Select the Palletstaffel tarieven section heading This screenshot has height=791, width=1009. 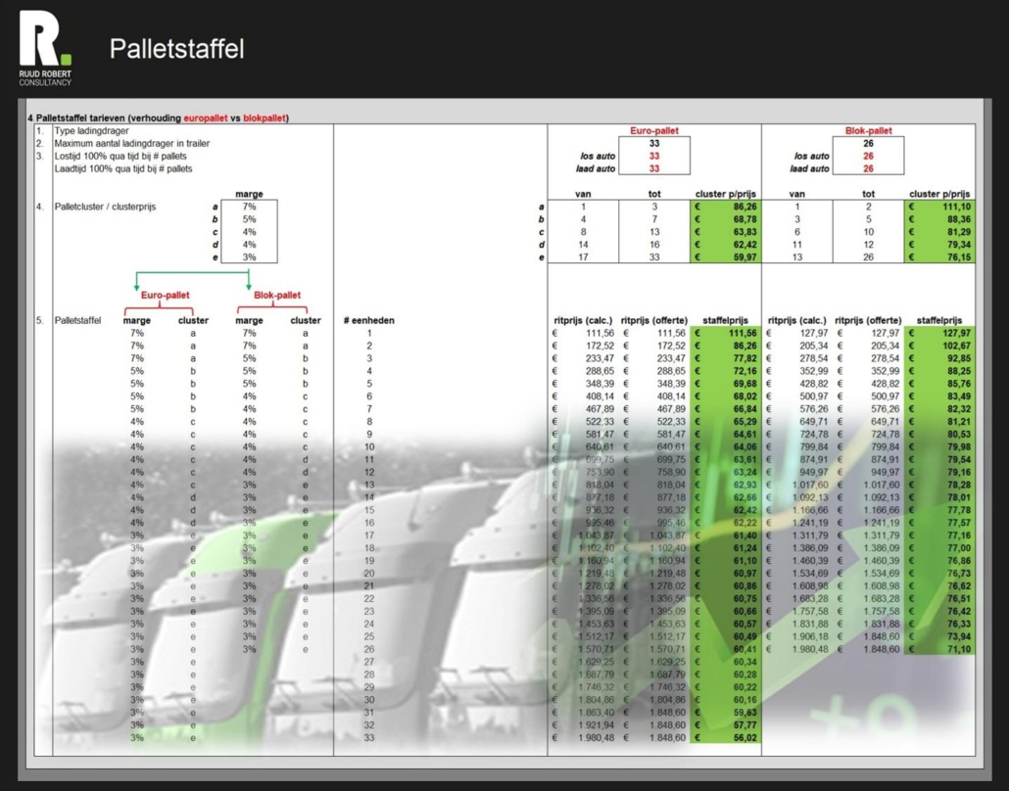162,118
